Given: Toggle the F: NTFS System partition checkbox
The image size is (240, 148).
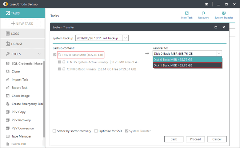Looking at the screenshot, I should 59,62.
